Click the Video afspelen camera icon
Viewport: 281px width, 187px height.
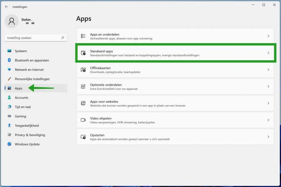(x=83, y=120)
